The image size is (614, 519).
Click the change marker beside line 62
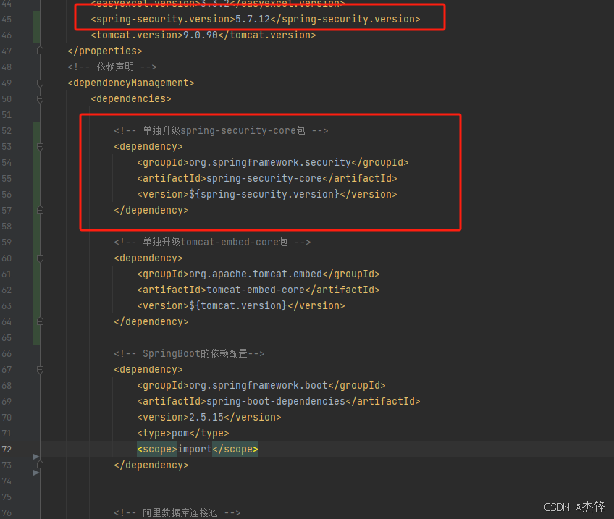pyautogui.click(x=36, y=290)
